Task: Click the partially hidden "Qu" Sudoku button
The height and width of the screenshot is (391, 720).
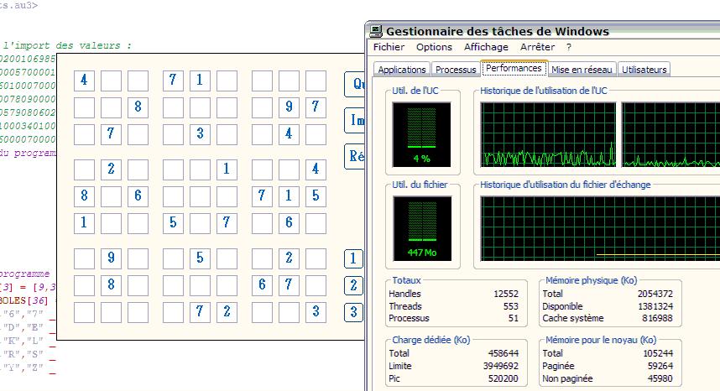Action: [x=355, y=84]
